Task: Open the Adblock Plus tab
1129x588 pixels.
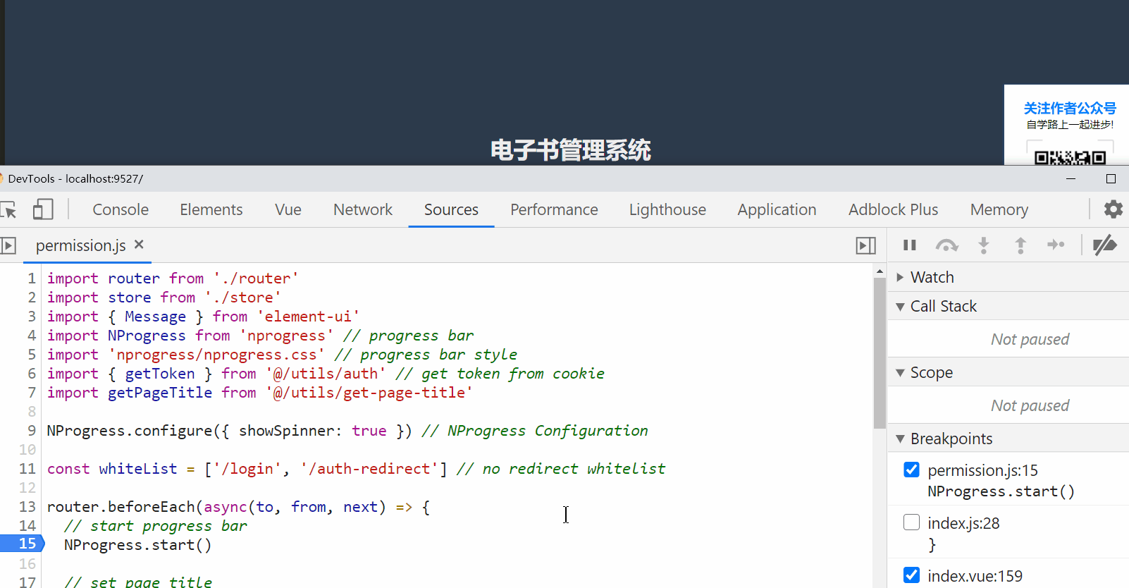Action: coord(893,210)
